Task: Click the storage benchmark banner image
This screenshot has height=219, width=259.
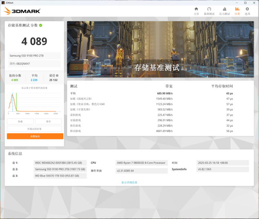Action: (x=160, y=49)
